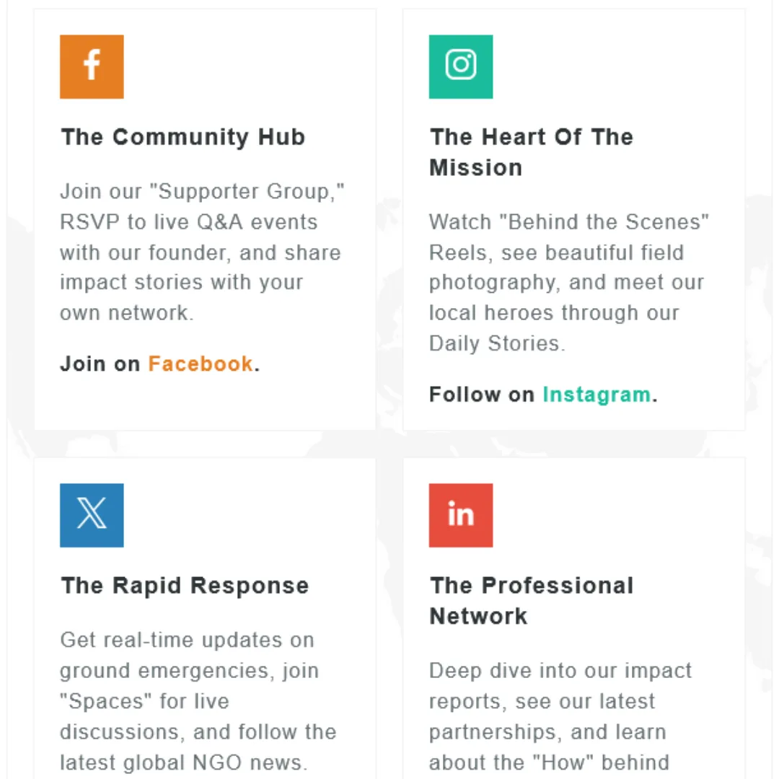
Task: Follow the green Instagram link
Action: (x=597, y=395)
